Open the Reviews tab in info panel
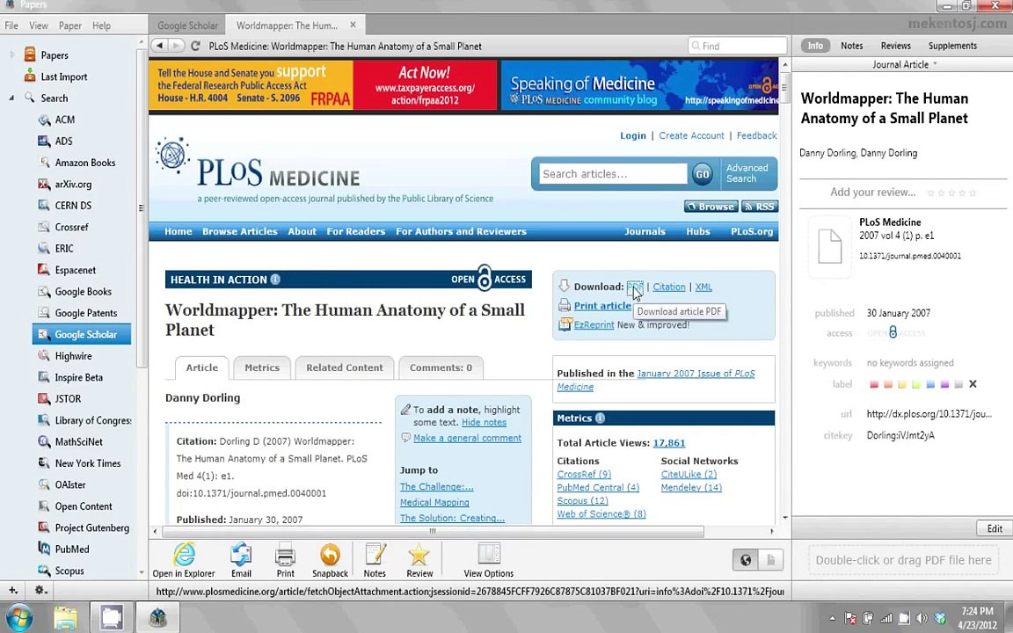Viewport: 1013px width, 633px height. point(895,46)
